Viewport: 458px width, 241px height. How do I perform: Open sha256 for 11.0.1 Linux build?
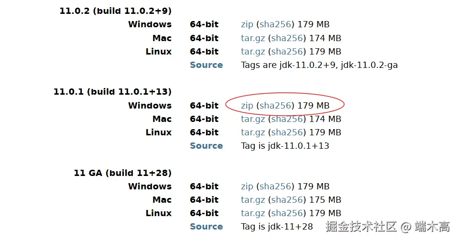click(287, 132)
